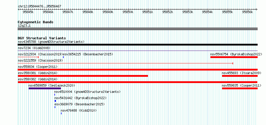Click the full-width red nsv559834 bar
This screenshot has height=125, width=266.
click(137, 70)
